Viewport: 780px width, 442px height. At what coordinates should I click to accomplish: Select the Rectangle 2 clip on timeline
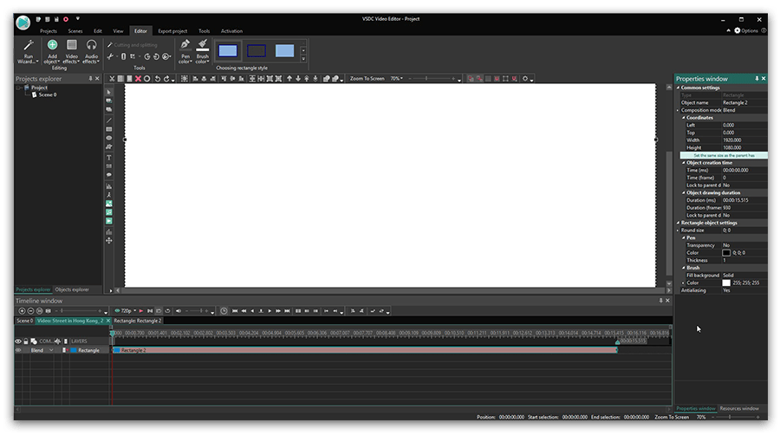pyautogui.click(x=365, y=350)
